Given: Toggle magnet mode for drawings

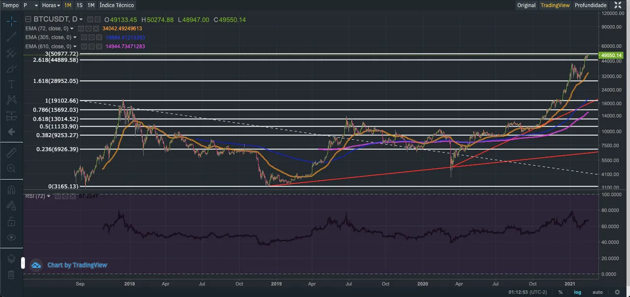Looking at the screenshot, I should 11,190.
